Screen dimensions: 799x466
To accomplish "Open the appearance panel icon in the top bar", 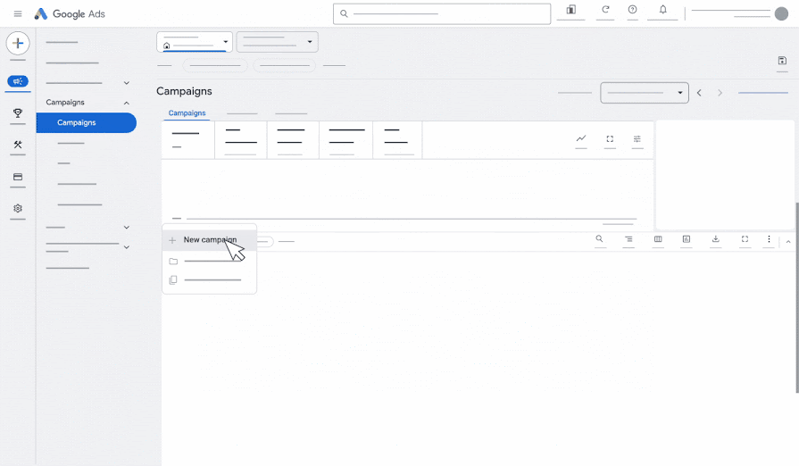I will tap(570, 10).
